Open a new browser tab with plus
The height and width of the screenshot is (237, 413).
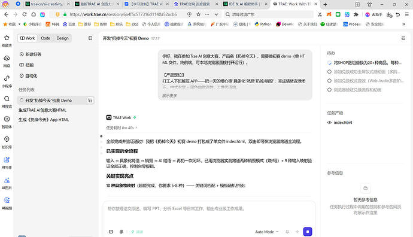pyautogui.click(x=325, y=4)
